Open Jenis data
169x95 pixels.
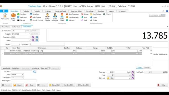pos(84,17)
